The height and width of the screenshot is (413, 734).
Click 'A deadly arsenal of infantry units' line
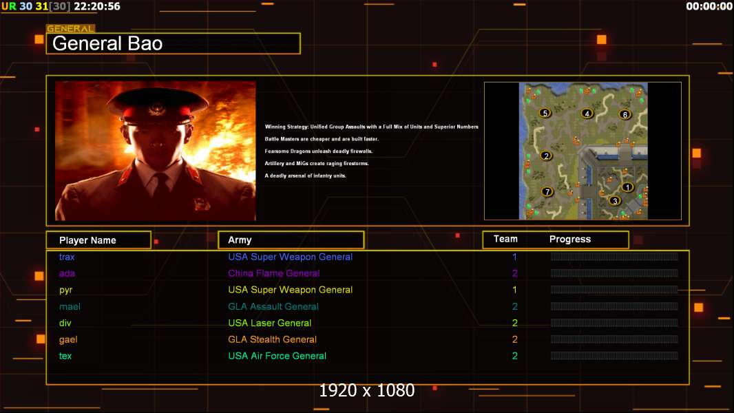tap(305, 176)
